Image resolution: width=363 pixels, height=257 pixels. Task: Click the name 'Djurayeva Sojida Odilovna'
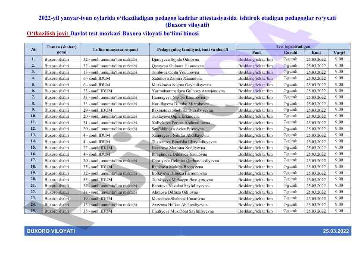tap(175, 60)
